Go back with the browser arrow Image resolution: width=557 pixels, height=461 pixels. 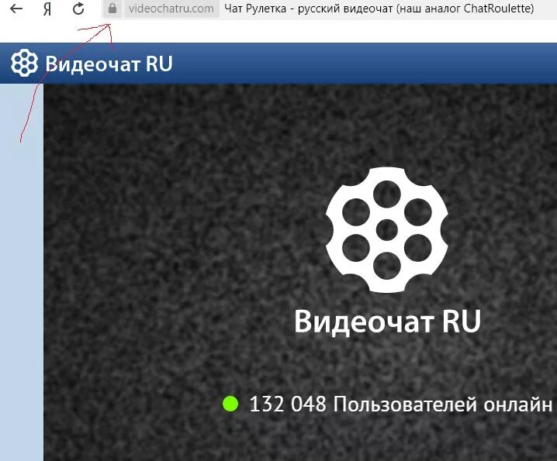[16, 9]
